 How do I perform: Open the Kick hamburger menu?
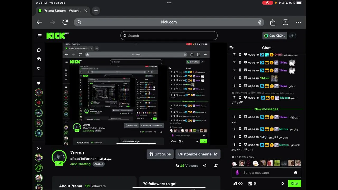point(40,36)
